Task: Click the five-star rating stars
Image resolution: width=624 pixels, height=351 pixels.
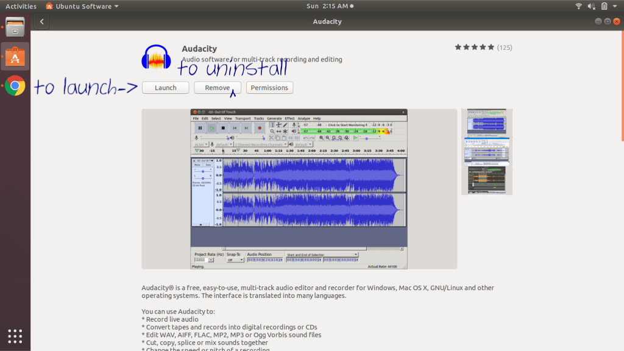Action: click(x=474, y=47)
